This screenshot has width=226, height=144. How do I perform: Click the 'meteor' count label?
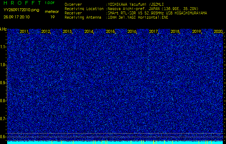(x=52, y=12)
